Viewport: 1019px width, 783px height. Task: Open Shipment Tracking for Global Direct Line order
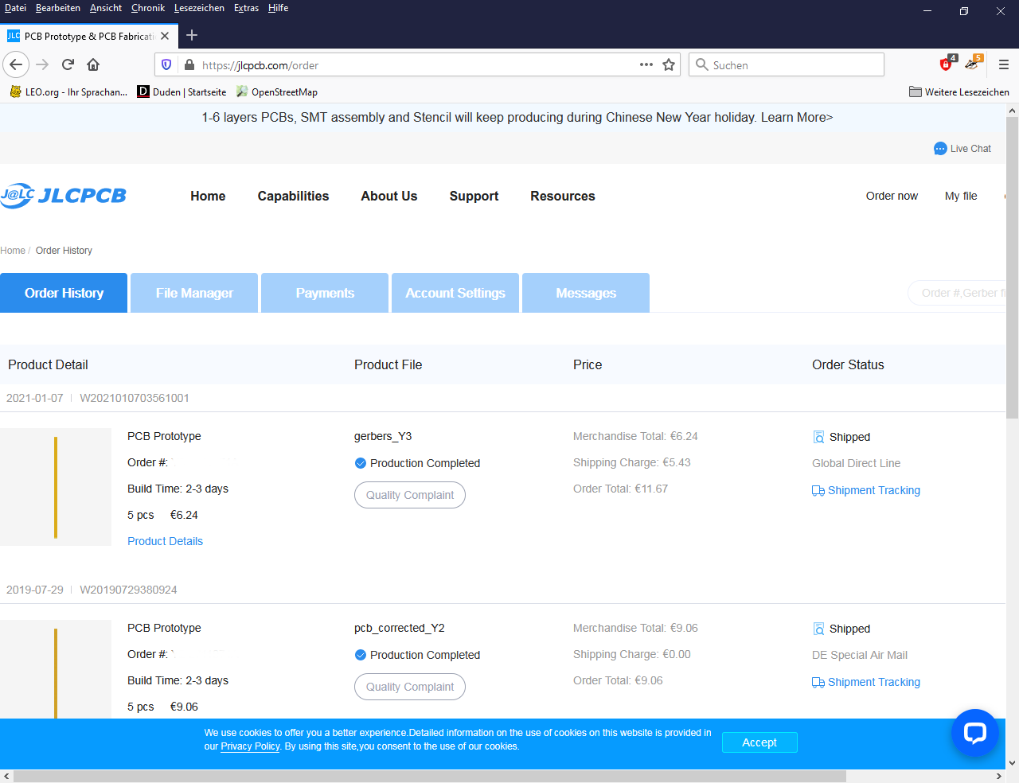tap(866, 490)
